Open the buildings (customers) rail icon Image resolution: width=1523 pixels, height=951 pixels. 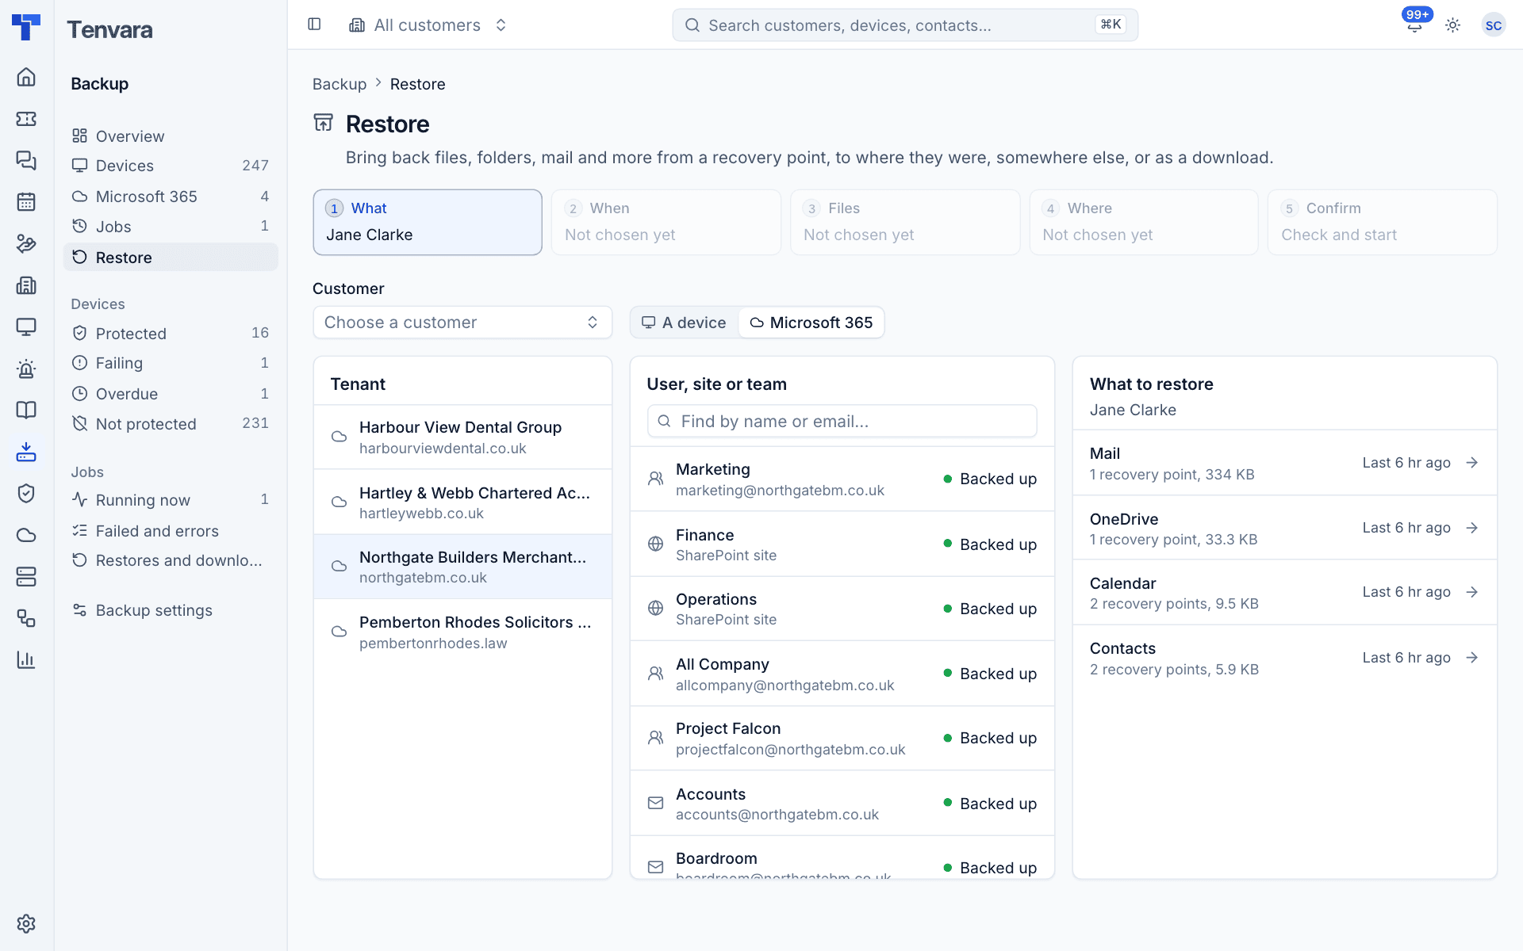point(26,285)
